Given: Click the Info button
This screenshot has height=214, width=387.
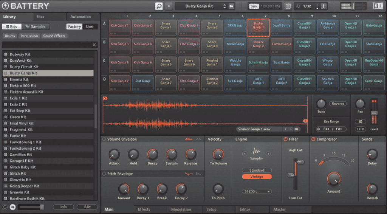Looking at the screenshot, I should [63, 207].
